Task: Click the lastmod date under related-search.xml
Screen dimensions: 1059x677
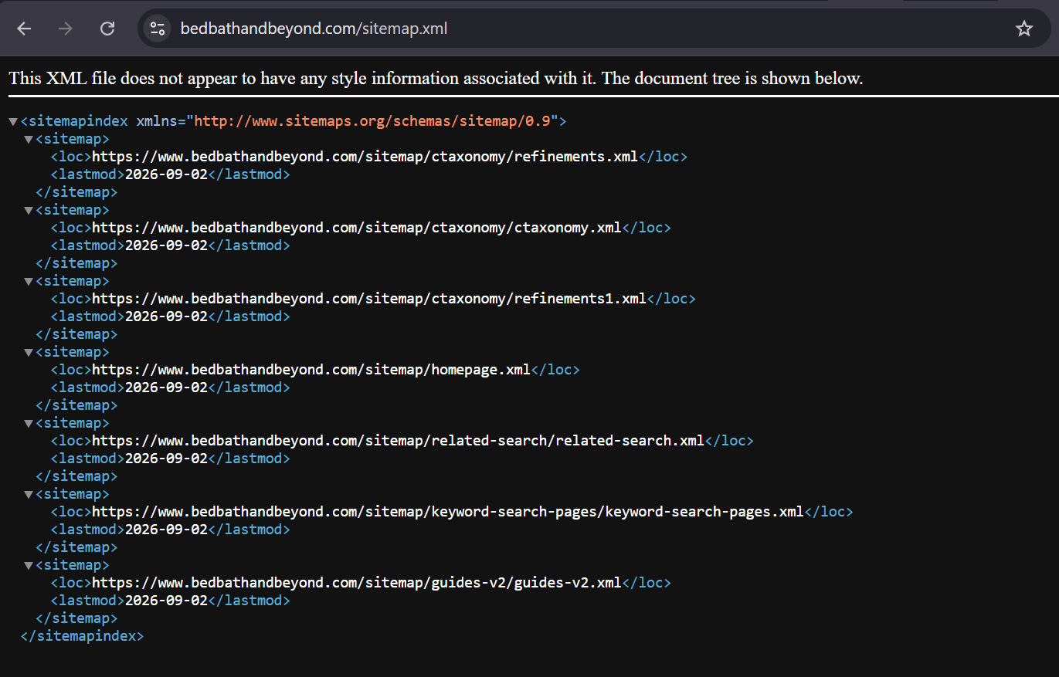Action: point(166,459)
